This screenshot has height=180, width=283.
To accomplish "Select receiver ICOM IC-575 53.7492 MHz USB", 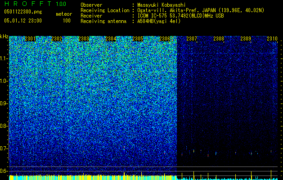I will coord(180,16).
